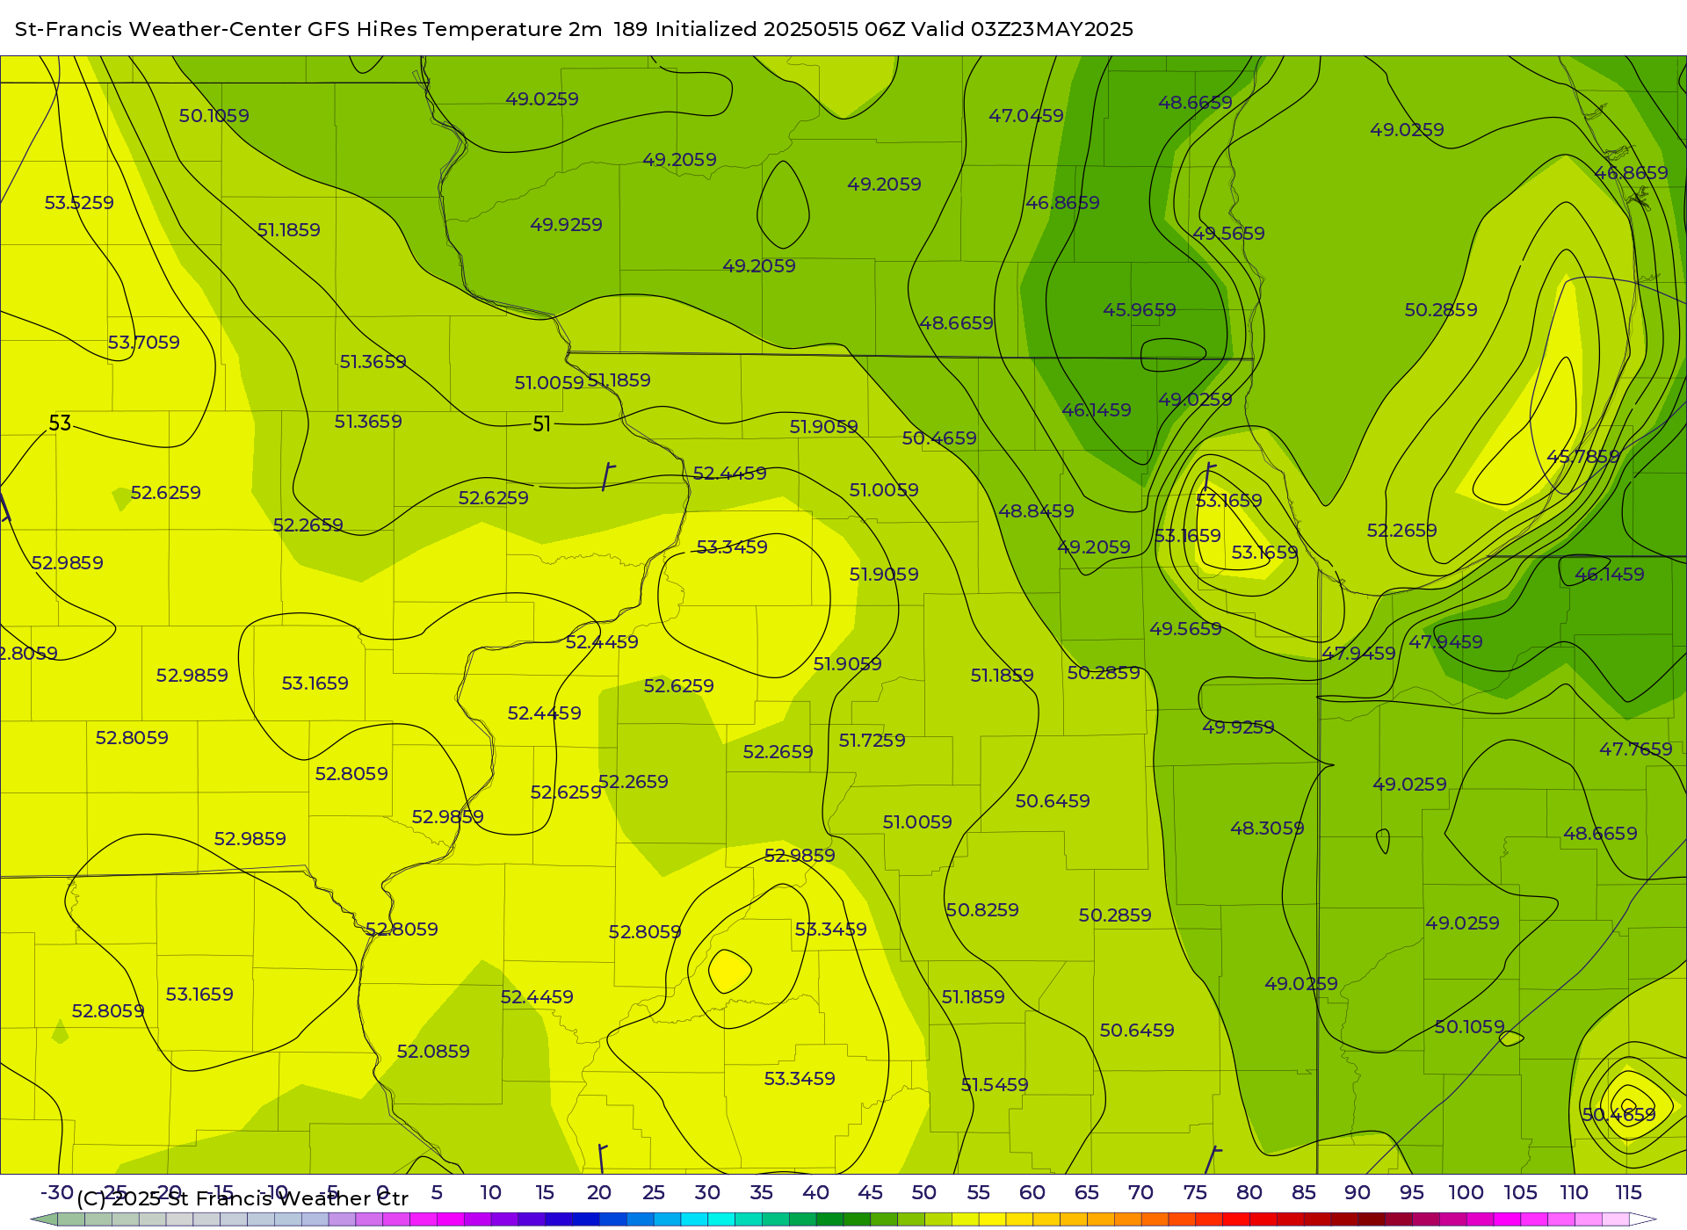The width and height of the screenshot is (1687, 1230).
Task: Click the '100' tick label on color scale
Action: click(1466, 1192)
